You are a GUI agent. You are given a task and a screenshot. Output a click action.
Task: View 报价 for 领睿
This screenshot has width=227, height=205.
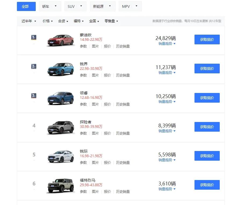point(107,104)
